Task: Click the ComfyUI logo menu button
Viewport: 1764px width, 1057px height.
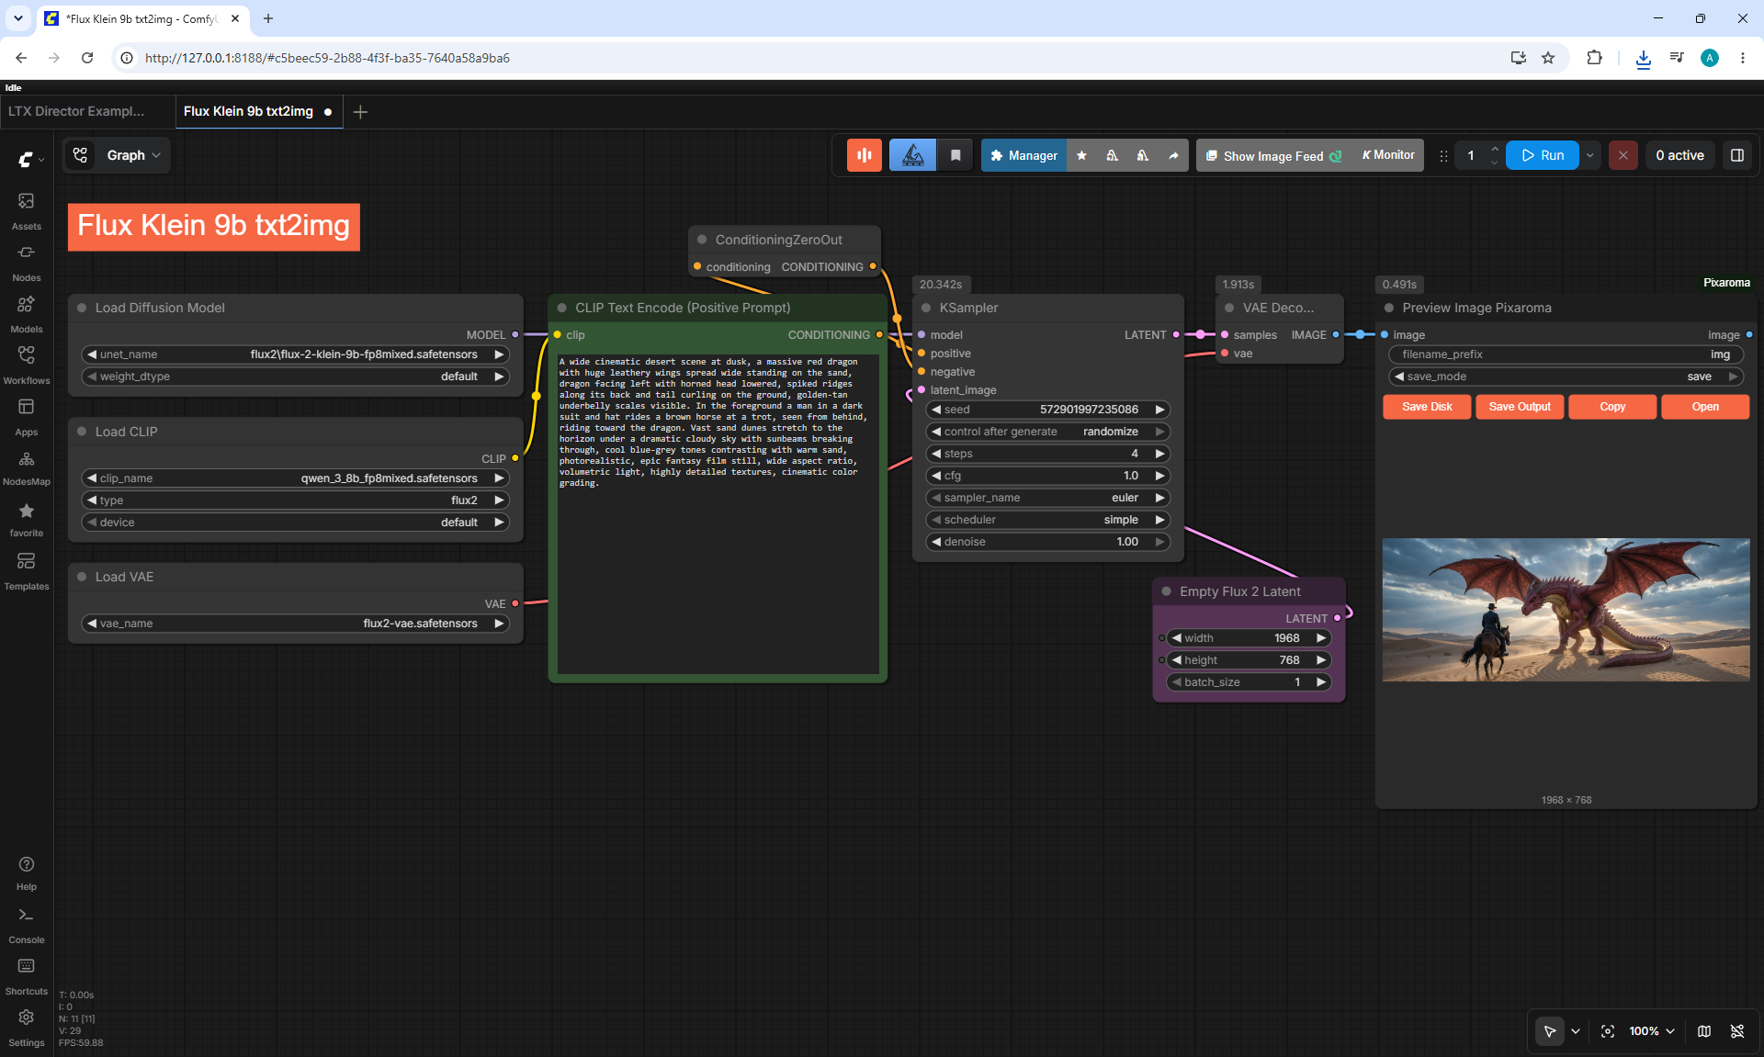Action: point(30,159)
